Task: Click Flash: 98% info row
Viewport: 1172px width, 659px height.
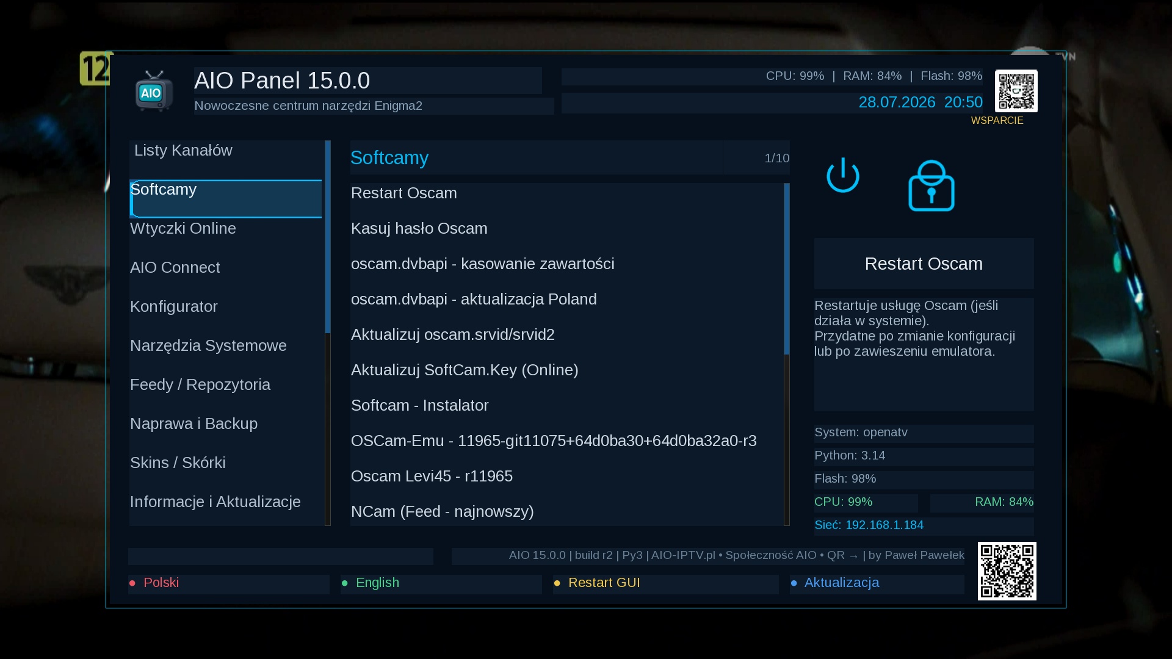Action: [924, 479]
